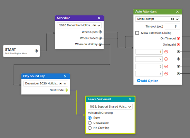Open the 1038 Support Shared Voicemail dropdown
The height and width of the screenshot is (138, 190).
coord(110,107)
